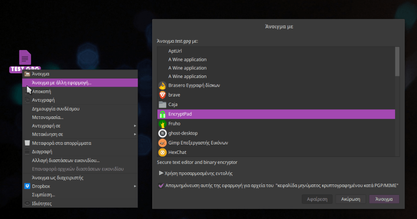Choose Άνοιγμα ως διαχειριστής
This screenshot has width=417, height=219.
(x=80, y=178)
